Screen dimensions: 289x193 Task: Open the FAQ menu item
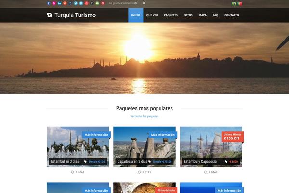tap(215, 15)
